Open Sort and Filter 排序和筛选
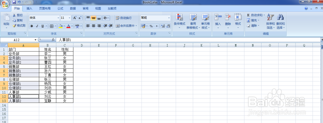 (270, 21)
